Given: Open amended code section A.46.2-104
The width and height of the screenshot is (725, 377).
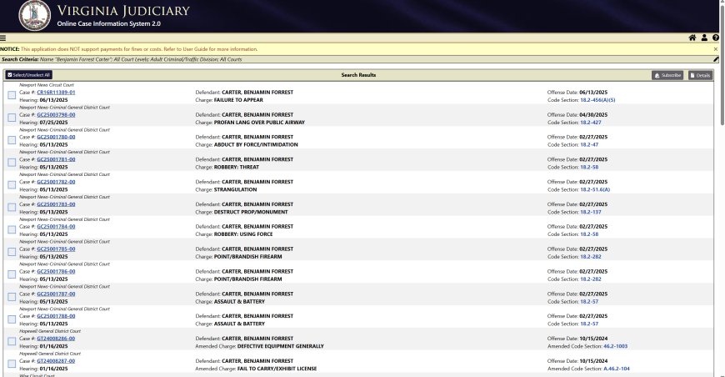Looking at the screenshot, I should 617,369.
